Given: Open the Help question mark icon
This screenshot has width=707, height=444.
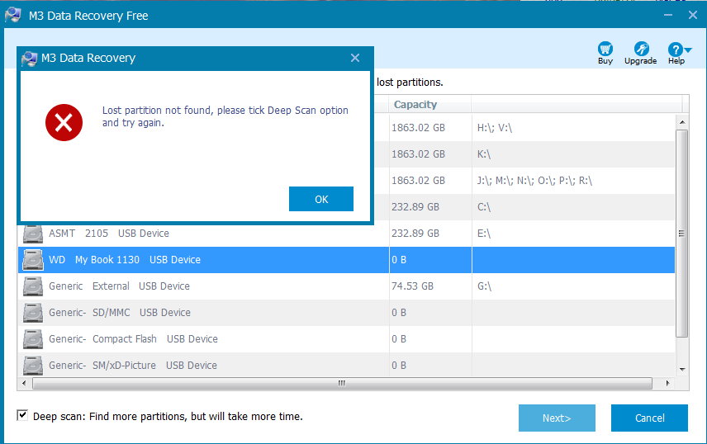Looking at the screenshot, I should [x=675, y=50].
